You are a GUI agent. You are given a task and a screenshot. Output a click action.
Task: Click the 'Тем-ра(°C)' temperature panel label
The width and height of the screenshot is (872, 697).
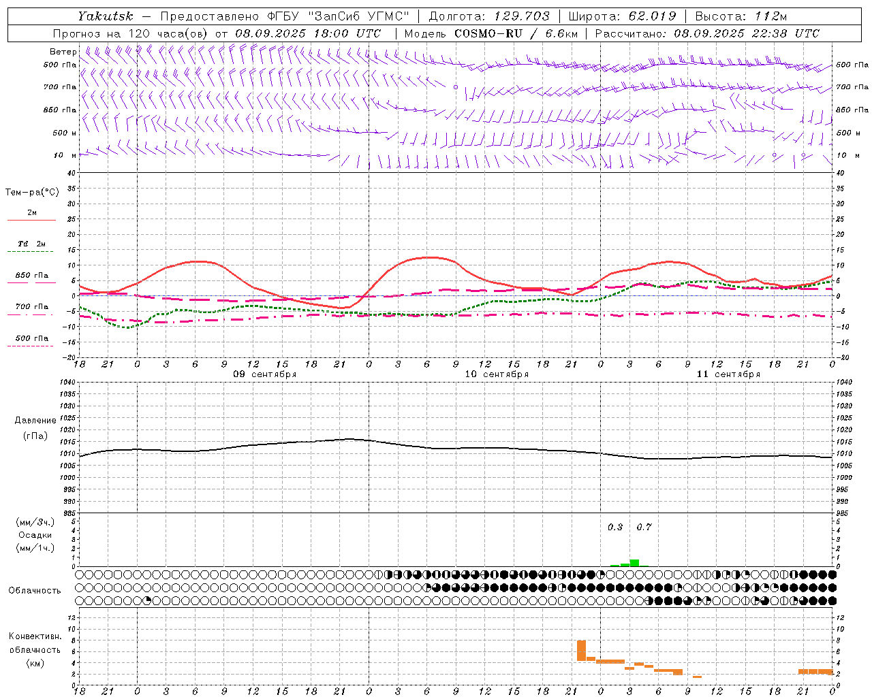tap(32, 193)
